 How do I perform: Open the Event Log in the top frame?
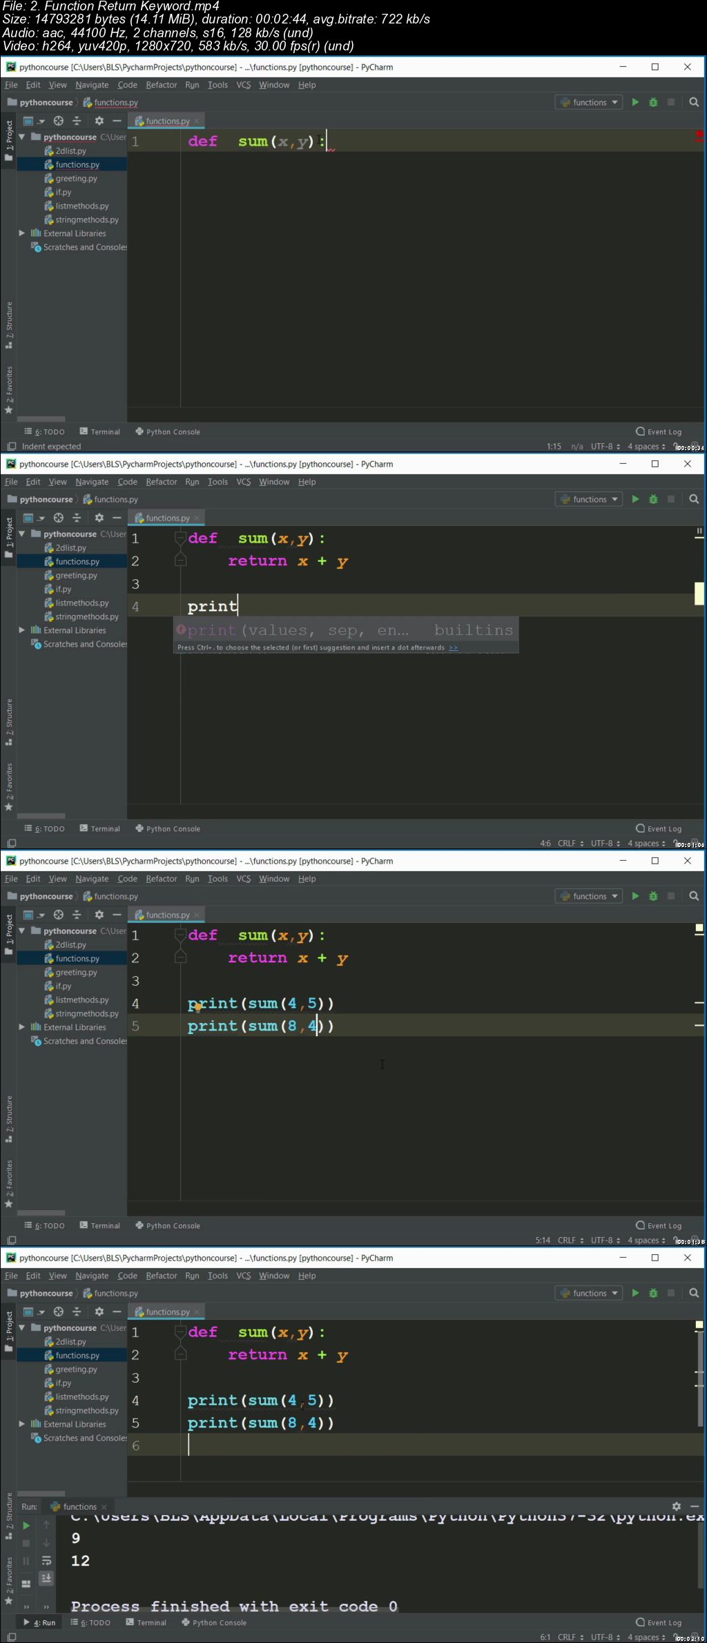(659, 431)
